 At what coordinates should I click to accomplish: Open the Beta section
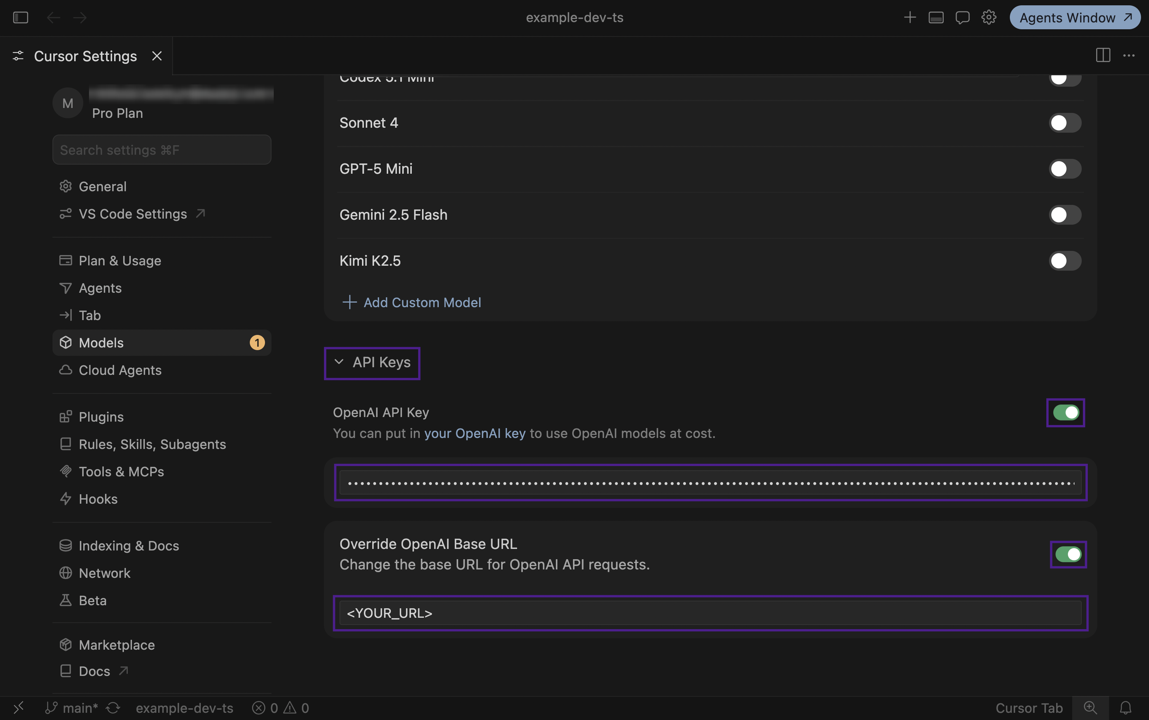[162, 601]
